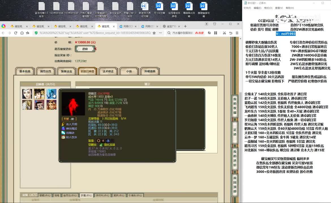Switch to the 装备法宝 tab

tap(66, 71)
